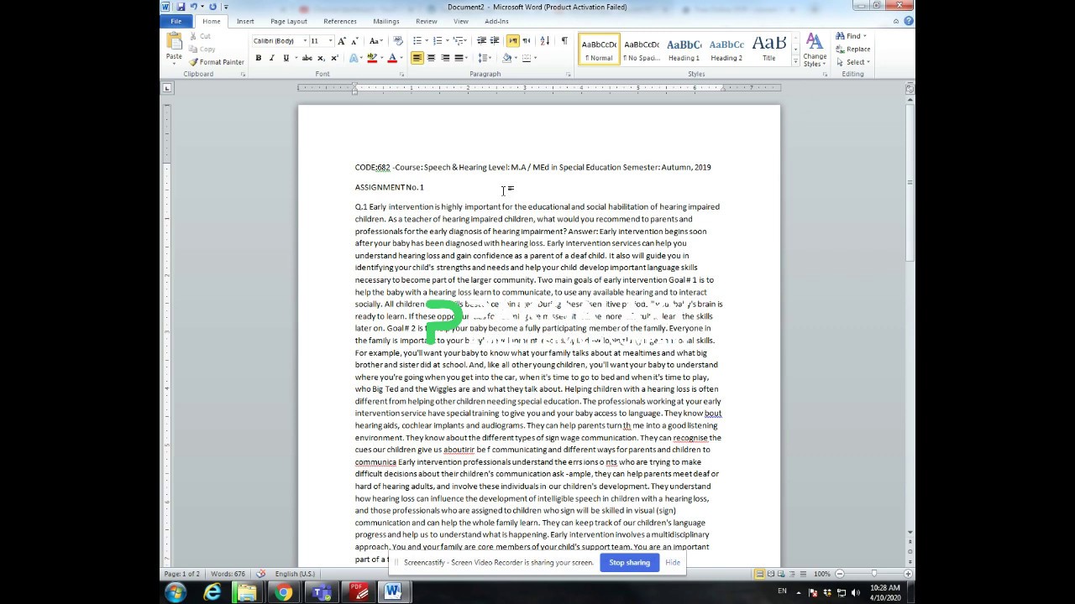Click the Windows Start button
Image resolution: width=1075 pixels, height=604 pixels.
coord(176,592)
